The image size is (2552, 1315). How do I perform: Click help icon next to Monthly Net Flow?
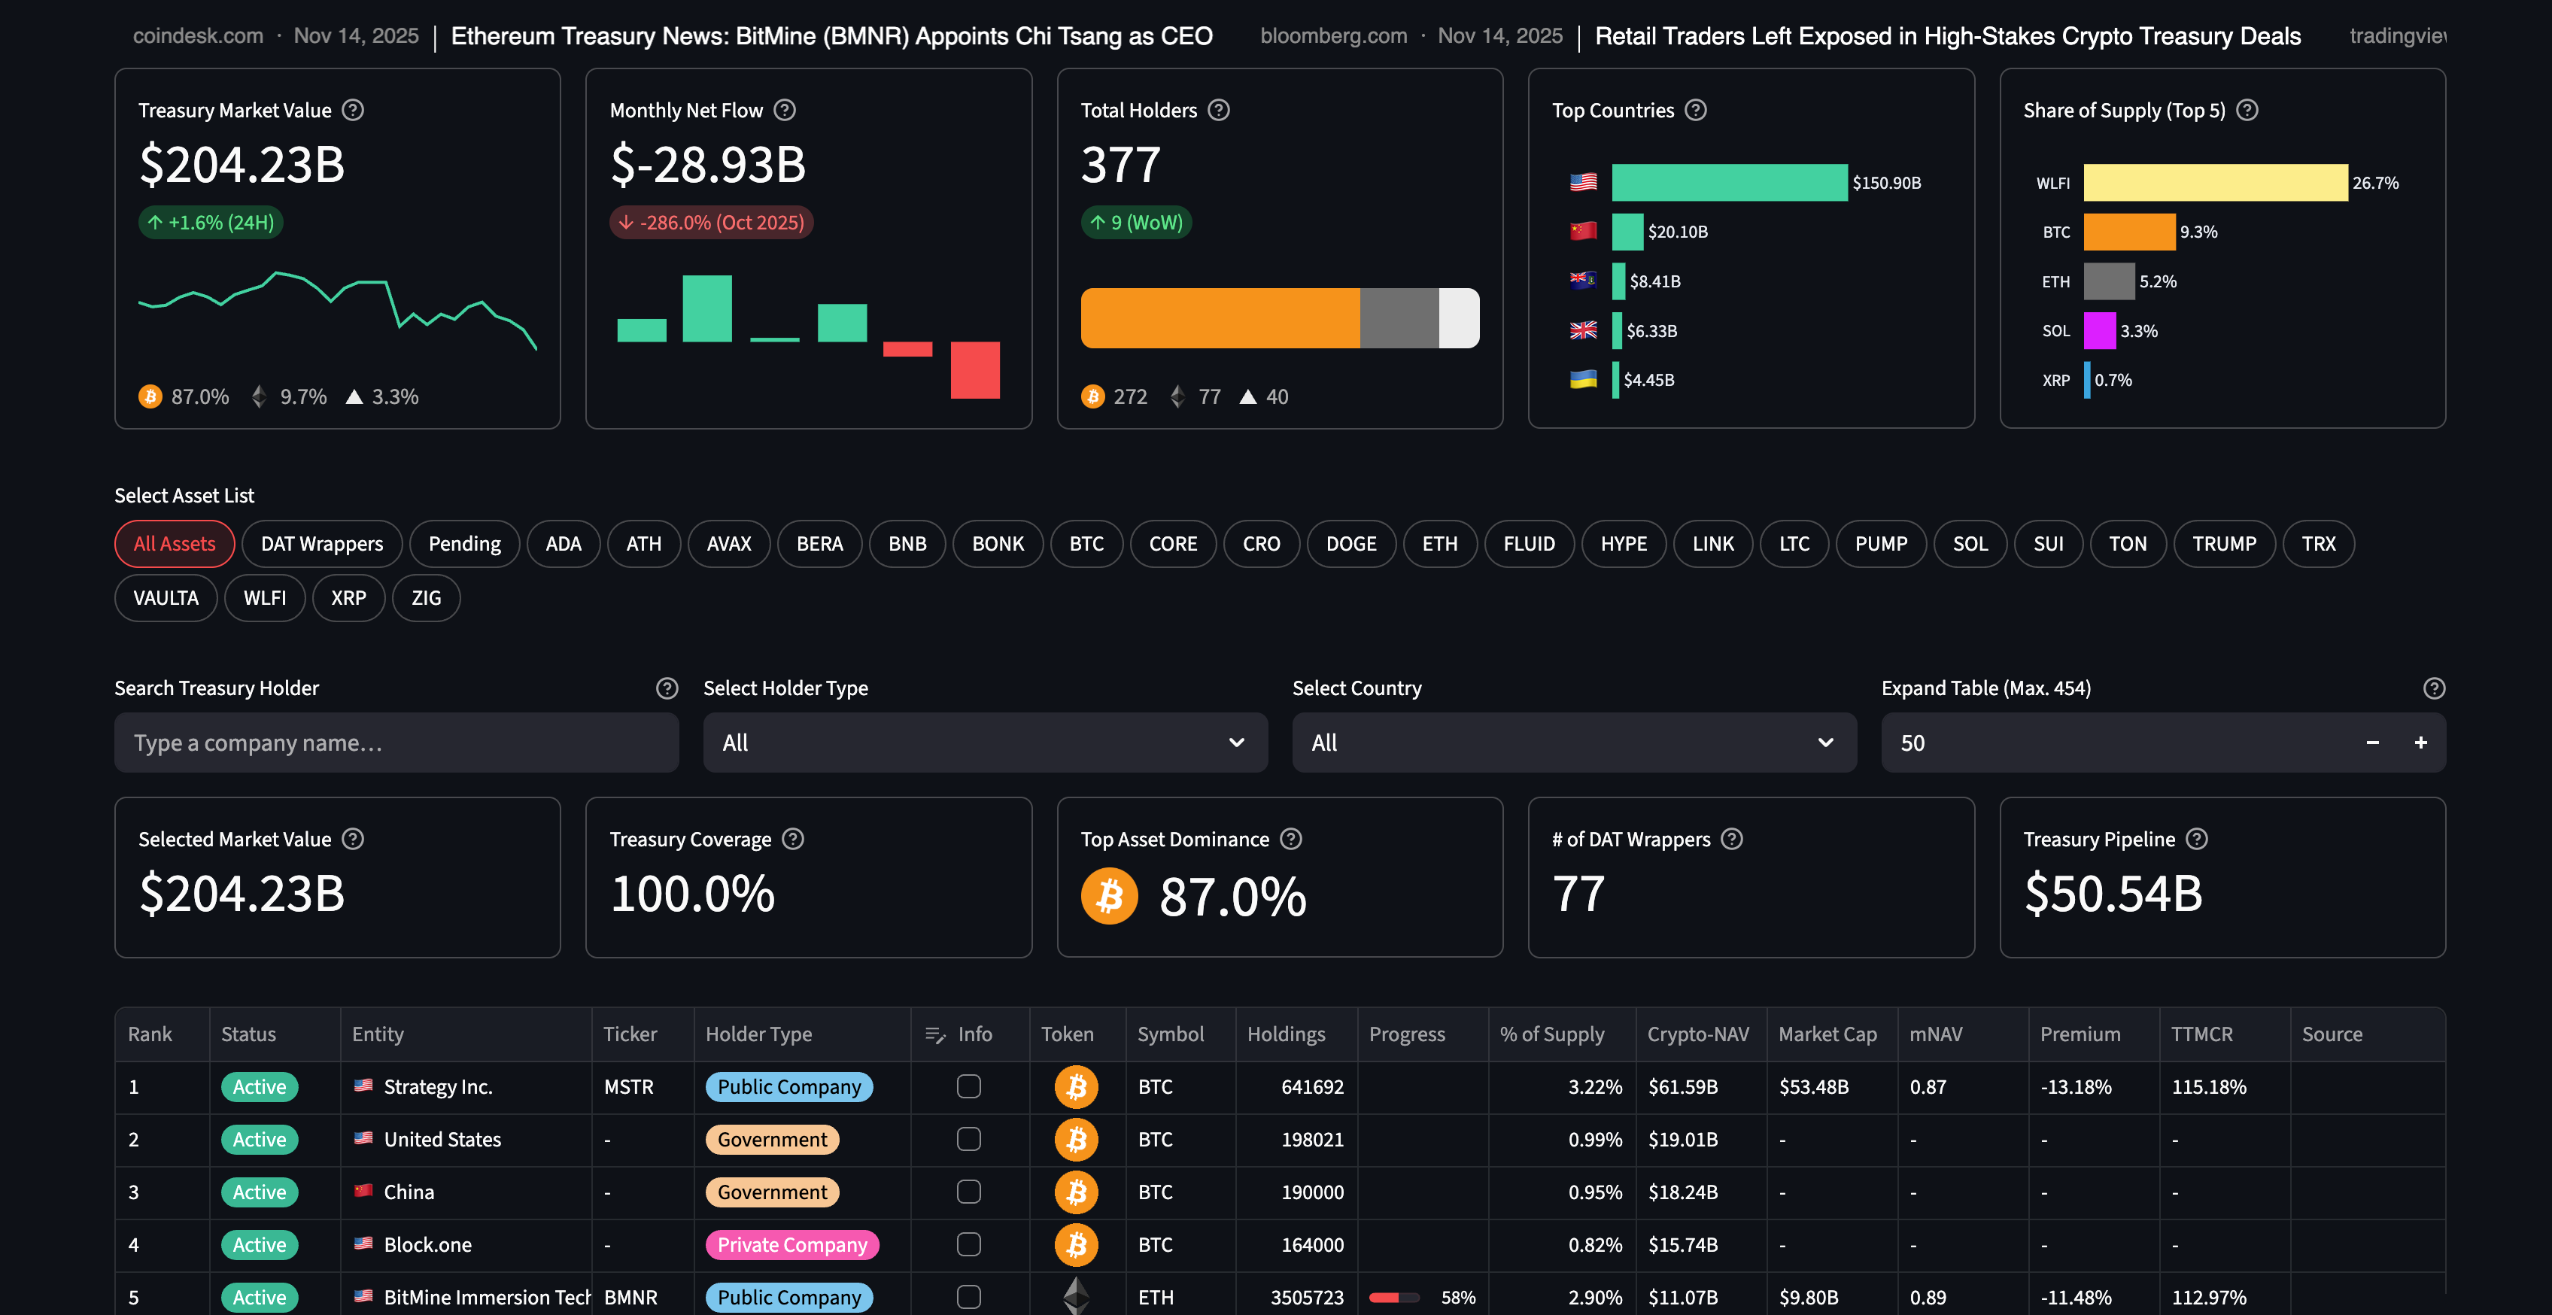point(785,110)
